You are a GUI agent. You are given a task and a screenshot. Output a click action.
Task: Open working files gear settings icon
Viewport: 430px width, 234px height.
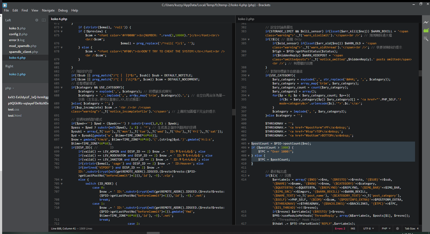pos(37,20)
